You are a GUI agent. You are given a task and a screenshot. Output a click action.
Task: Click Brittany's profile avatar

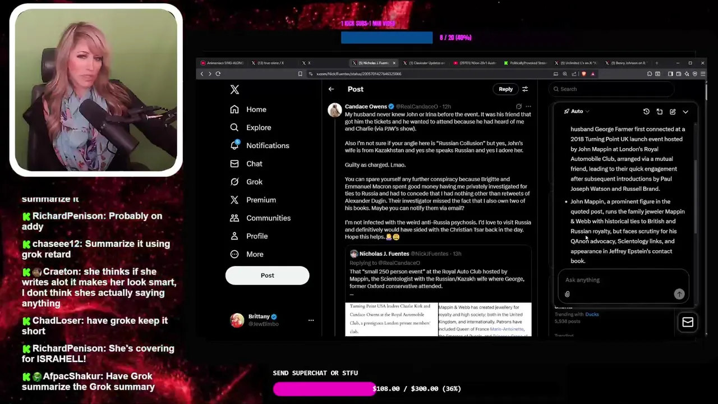point(237,320)
